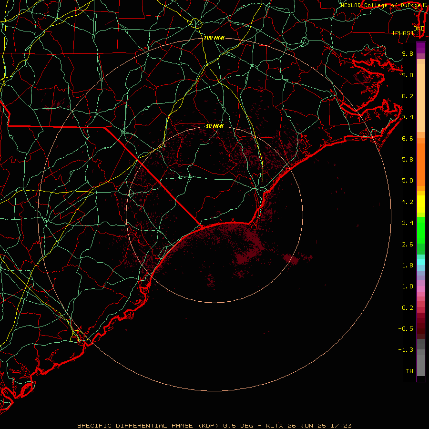
Task: Click the 6.6 scale value label
Action: coord(408,138)
